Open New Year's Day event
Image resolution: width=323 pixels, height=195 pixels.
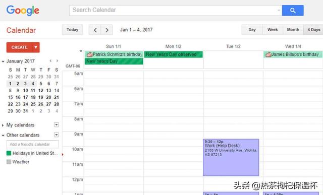[114, 61]
